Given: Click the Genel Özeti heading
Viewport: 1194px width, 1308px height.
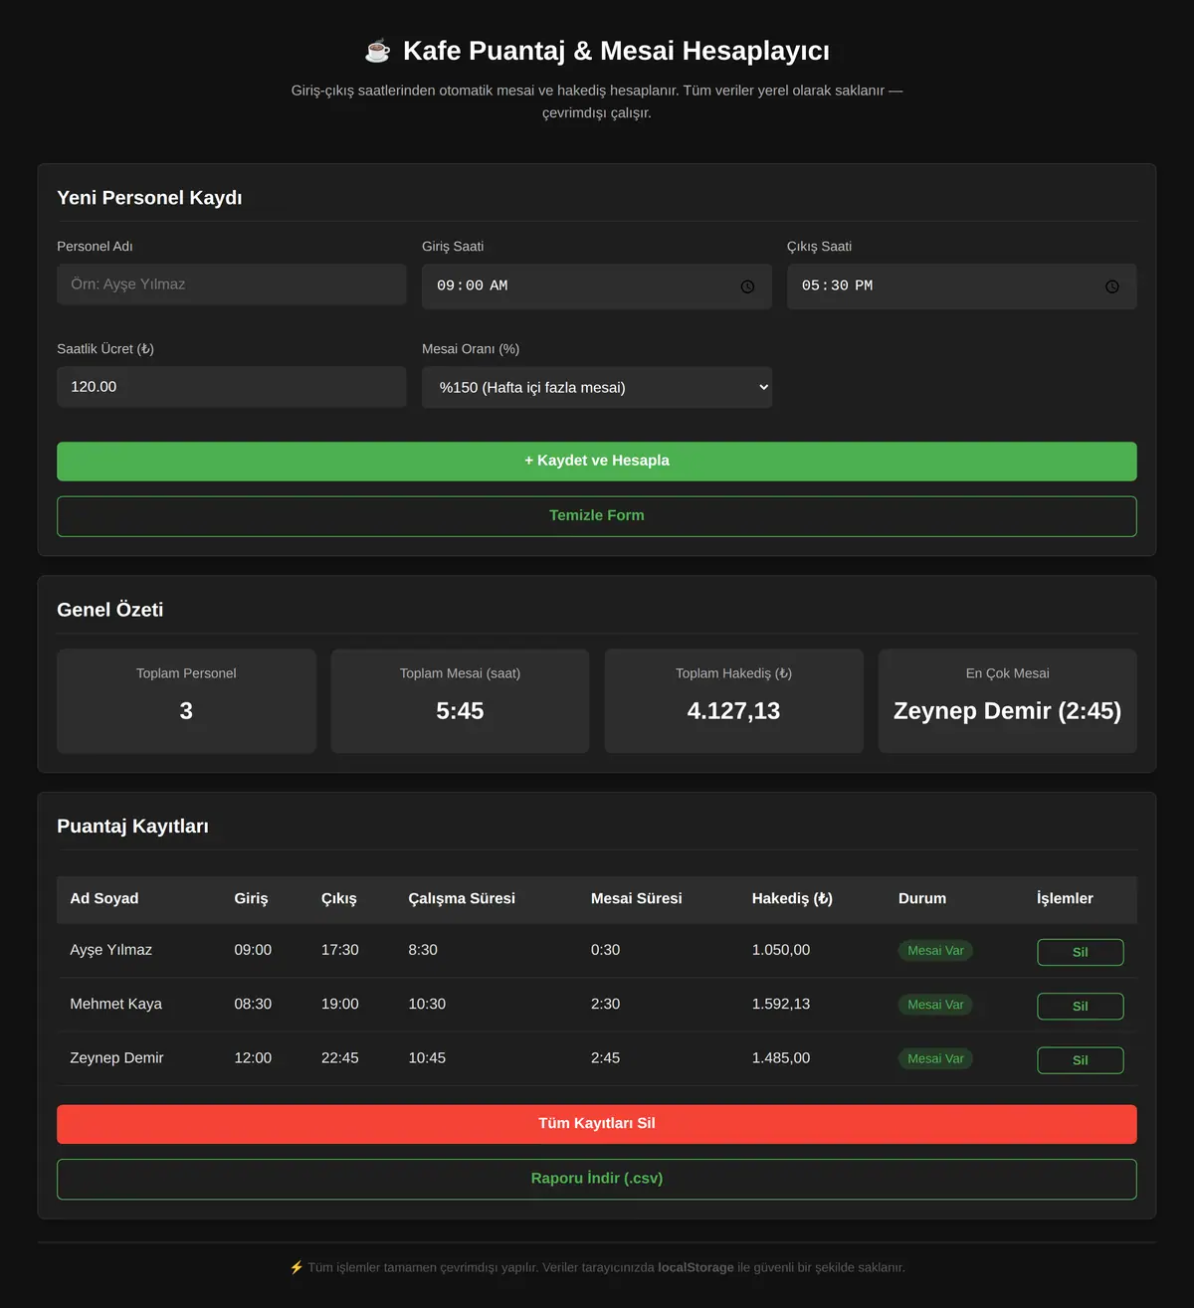Looking at the screenshot, I should (110, 610).
